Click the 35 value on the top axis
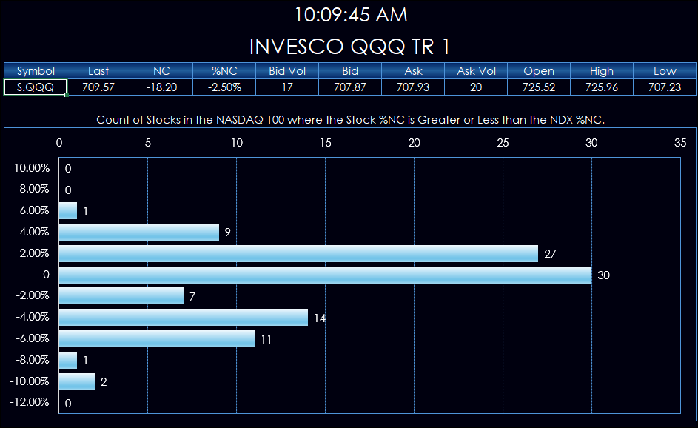The image size is (698, 428). pos(680,142)
